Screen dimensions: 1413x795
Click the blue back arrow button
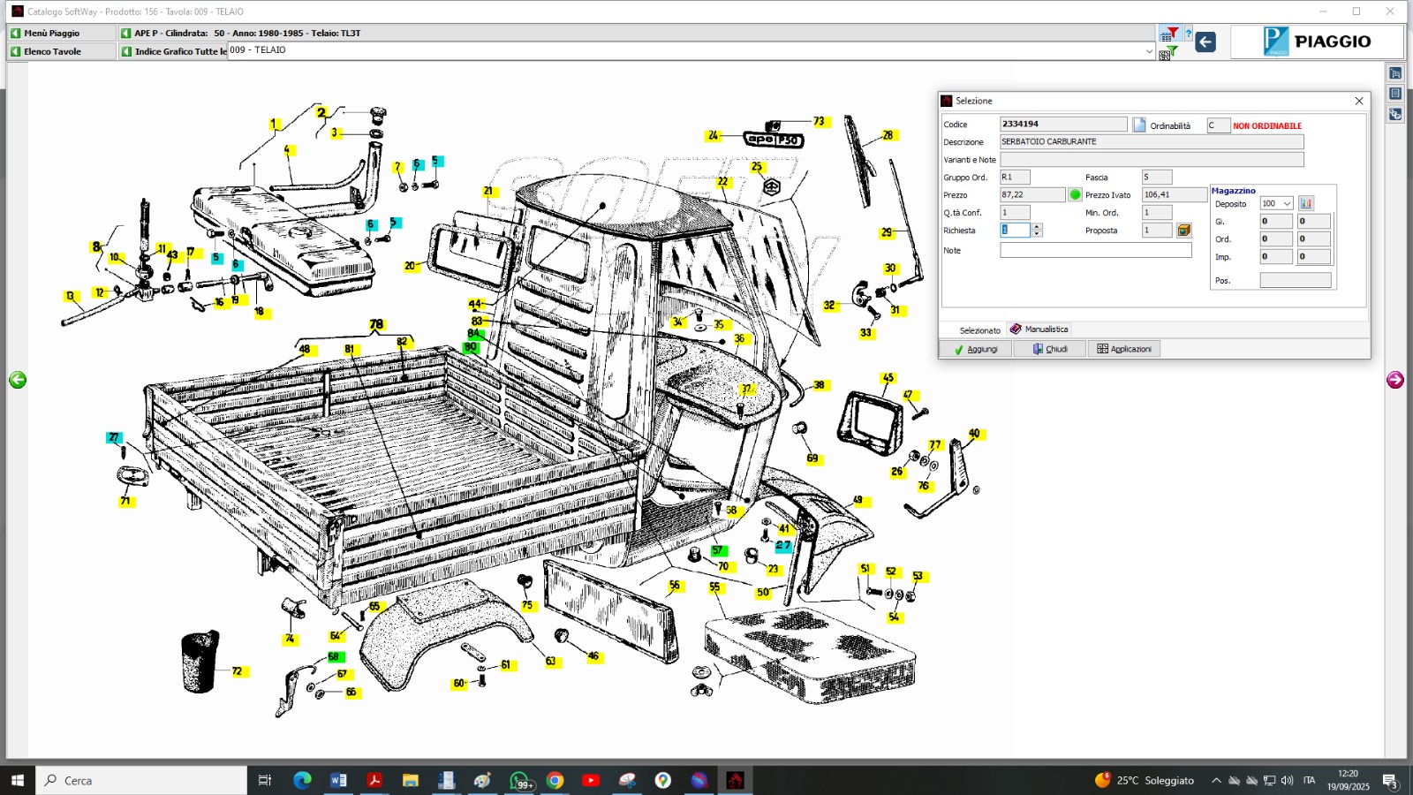pos(1205,42)
